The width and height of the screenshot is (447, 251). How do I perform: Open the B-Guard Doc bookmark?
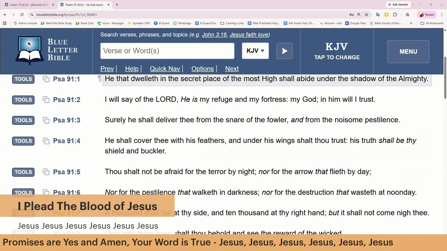click(x=205, y=23)
